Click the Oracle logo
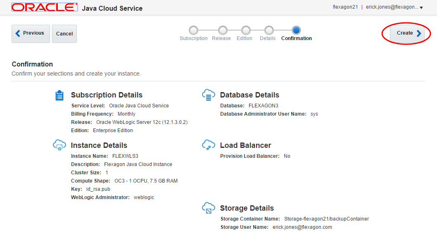 coord(45,7)
